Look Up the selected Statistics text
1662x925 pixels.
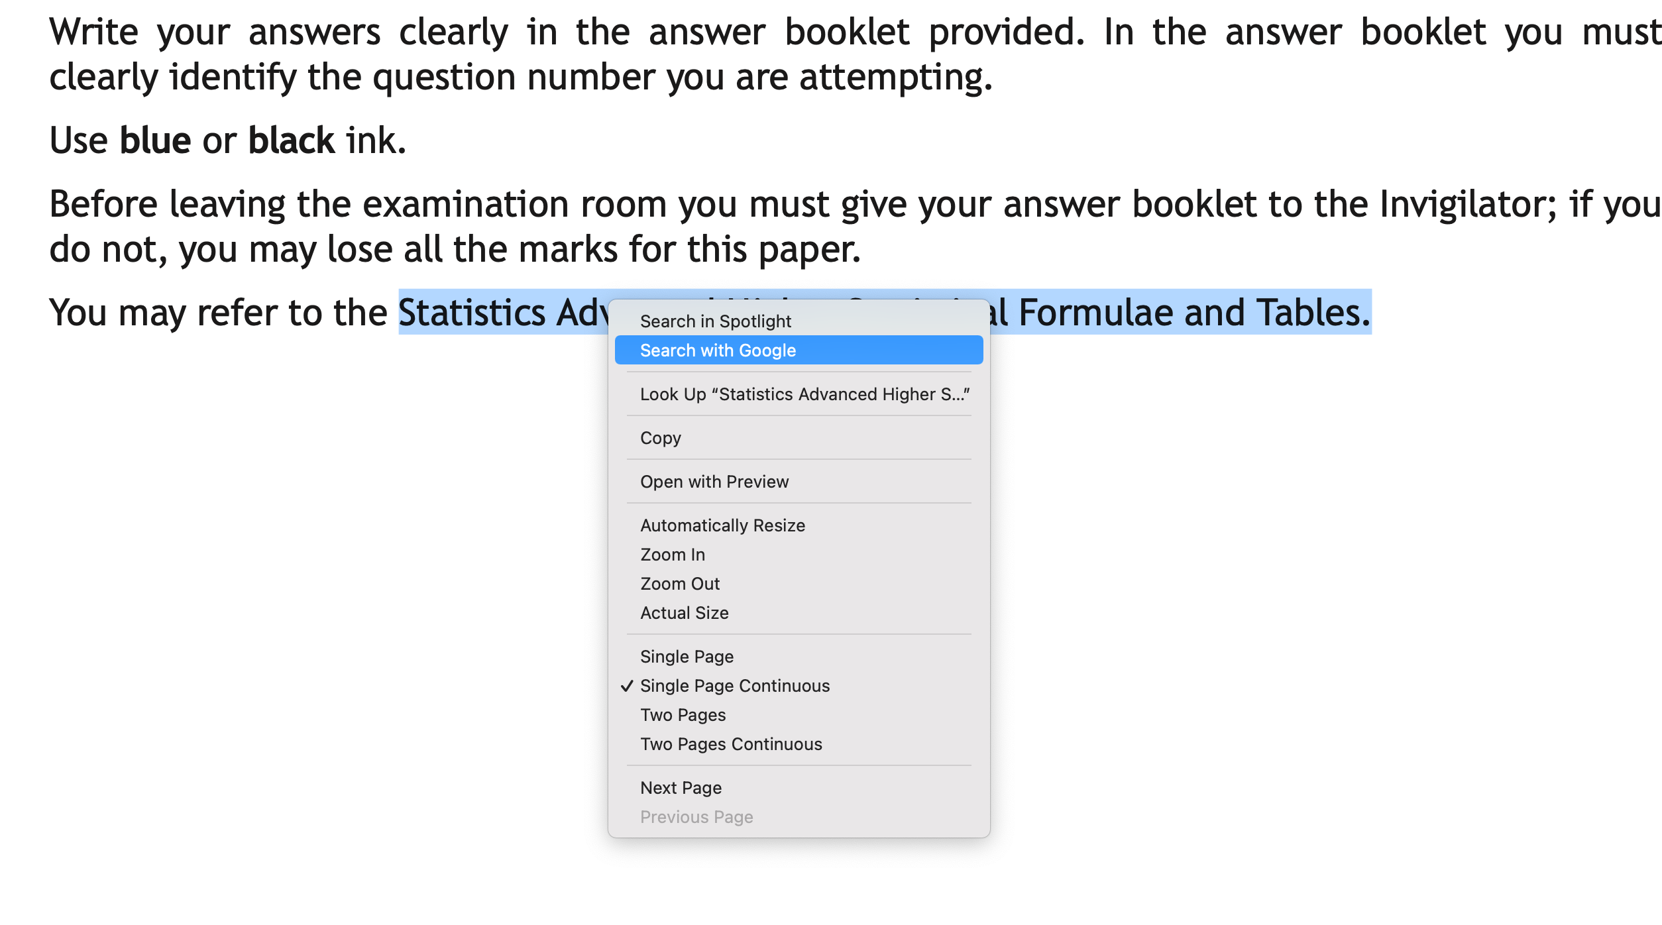pyautogui.click(x=804, y=394)
